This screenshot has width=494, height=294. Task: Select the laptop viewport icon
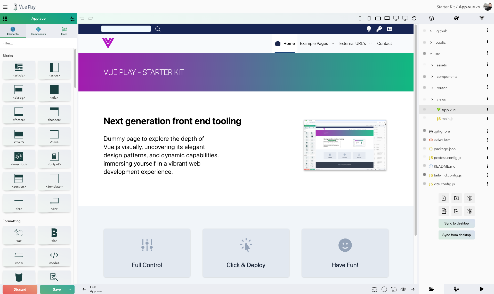[x=387, y=18]
